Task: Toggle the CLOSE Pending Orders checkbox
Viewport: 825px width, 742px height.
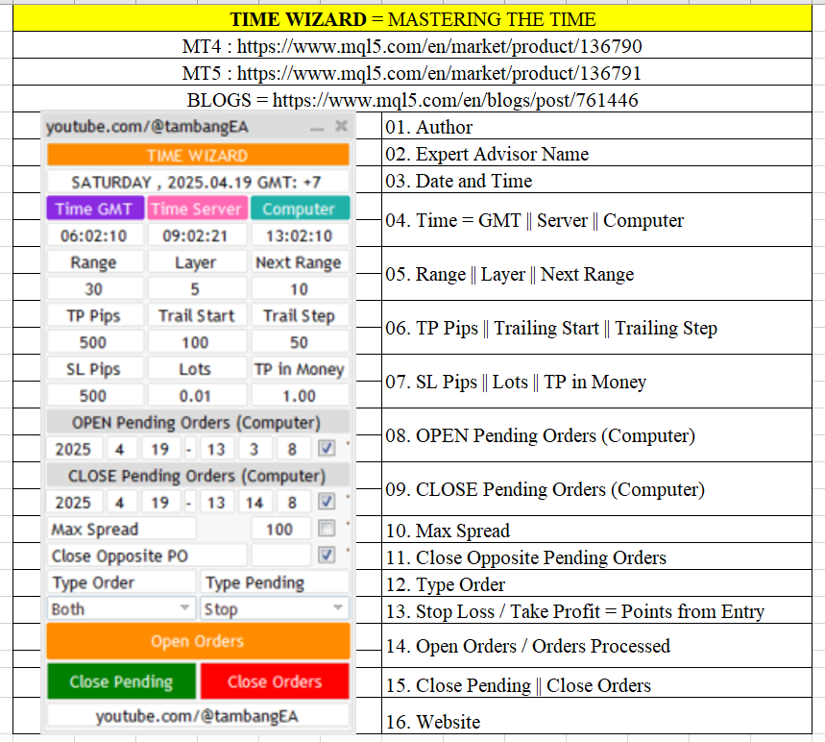Action: click(x=327, y=501)
